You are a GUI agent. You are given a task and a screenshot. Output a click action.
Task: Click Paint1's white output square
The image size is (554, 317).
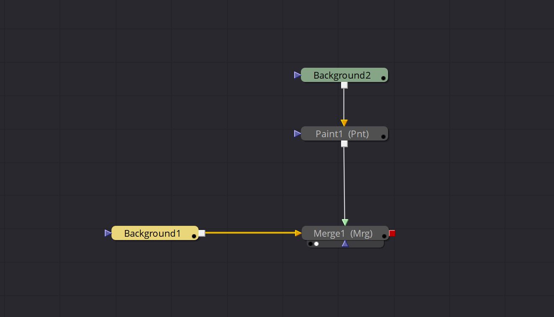tap(344, 144)
